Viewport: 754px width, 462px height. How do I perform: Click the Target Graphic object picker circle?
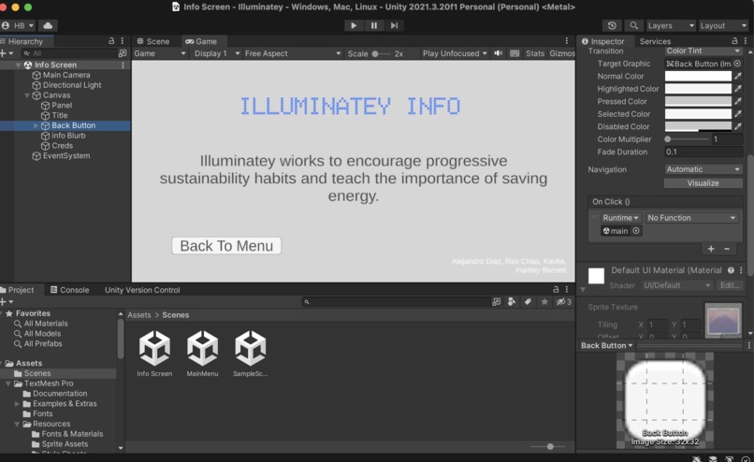(737, 64)
